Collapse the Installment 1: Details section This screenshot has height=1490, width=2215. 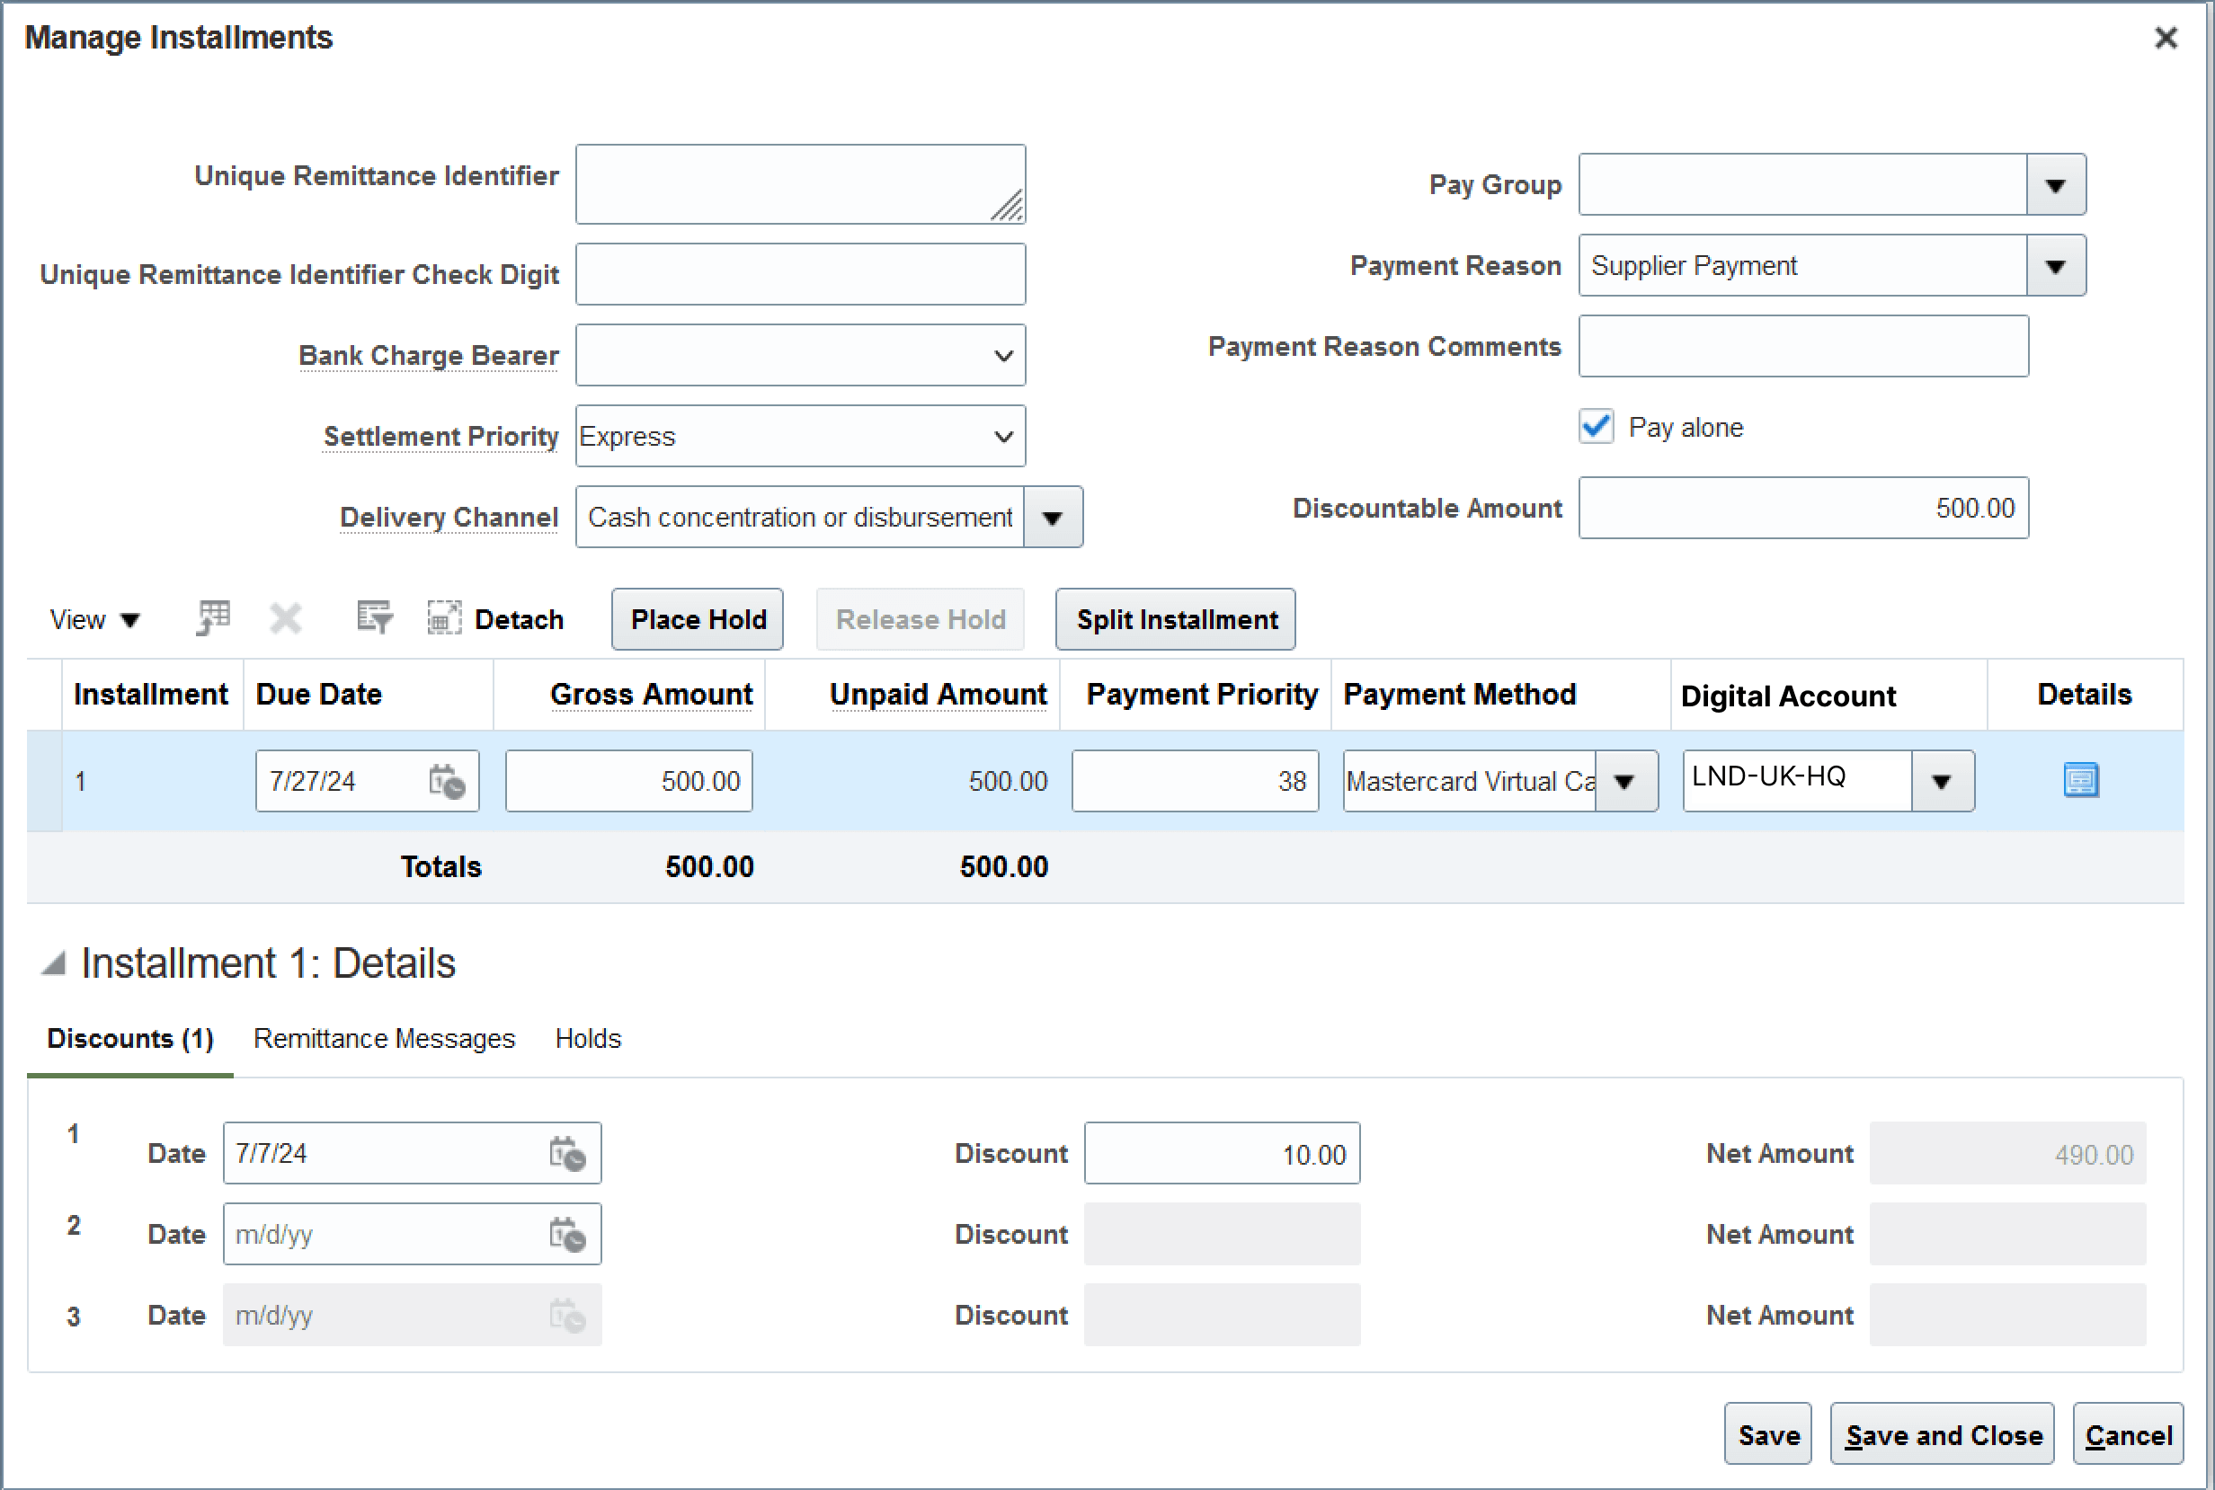point(54,962)
